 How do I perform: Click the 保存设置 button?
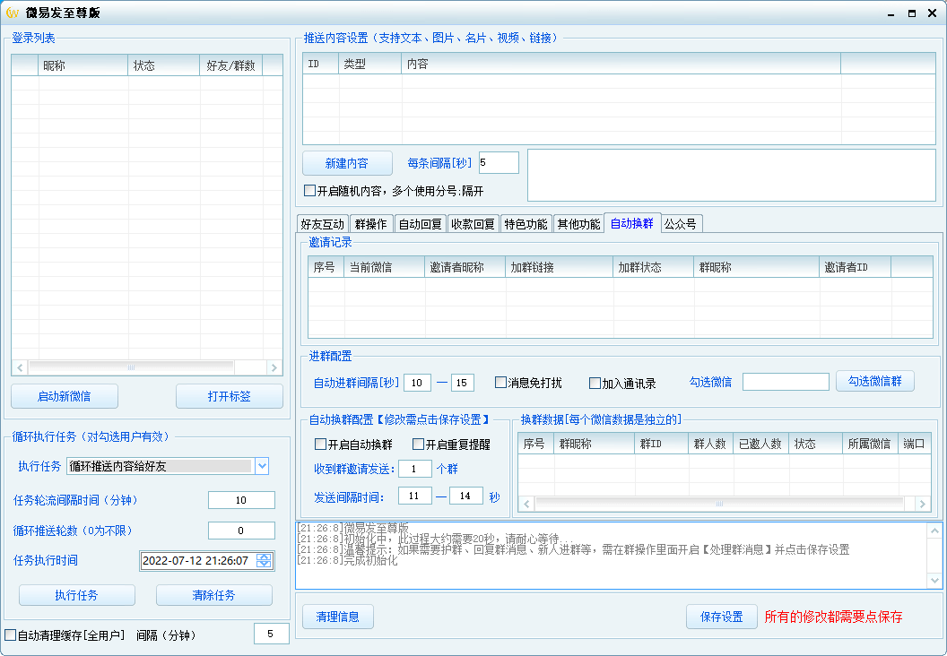pyautogui.click(x=721, y=617)
